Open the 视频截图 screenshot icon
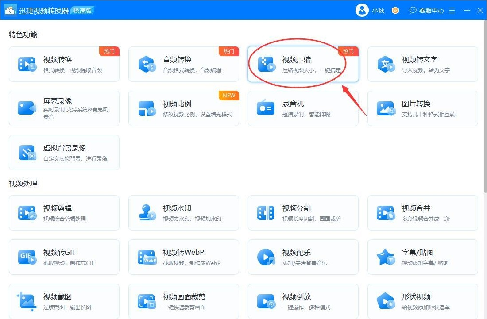The height and width of the screenshot is (319, 487). pos(27,301)
